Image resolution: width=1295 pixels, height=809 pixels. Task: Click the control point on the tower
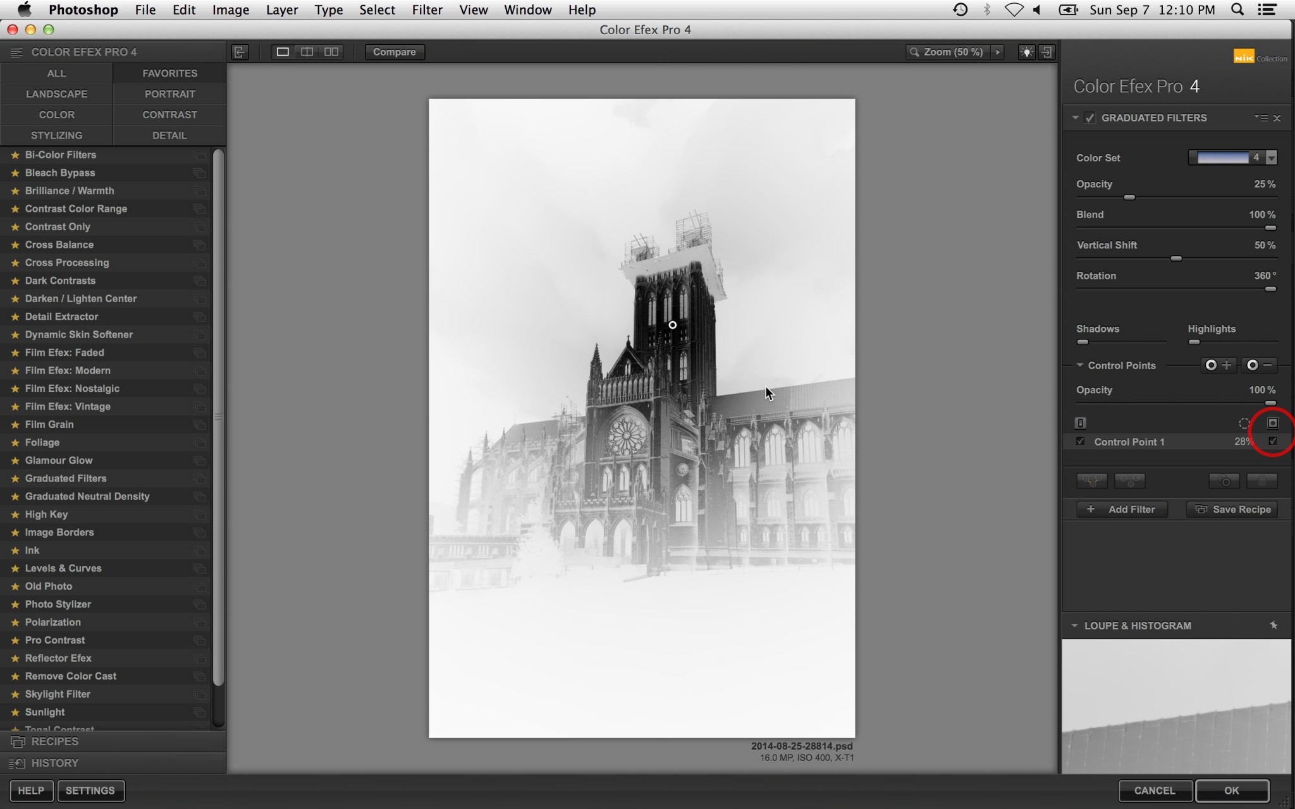point(673,325)
